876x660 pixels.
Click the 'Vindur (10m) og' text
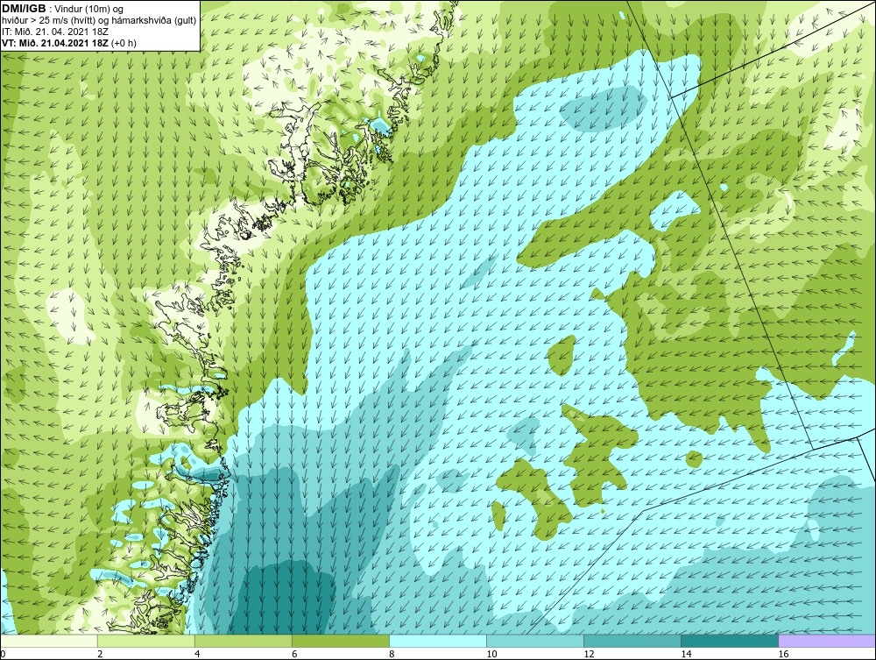[x=89, y=9]
